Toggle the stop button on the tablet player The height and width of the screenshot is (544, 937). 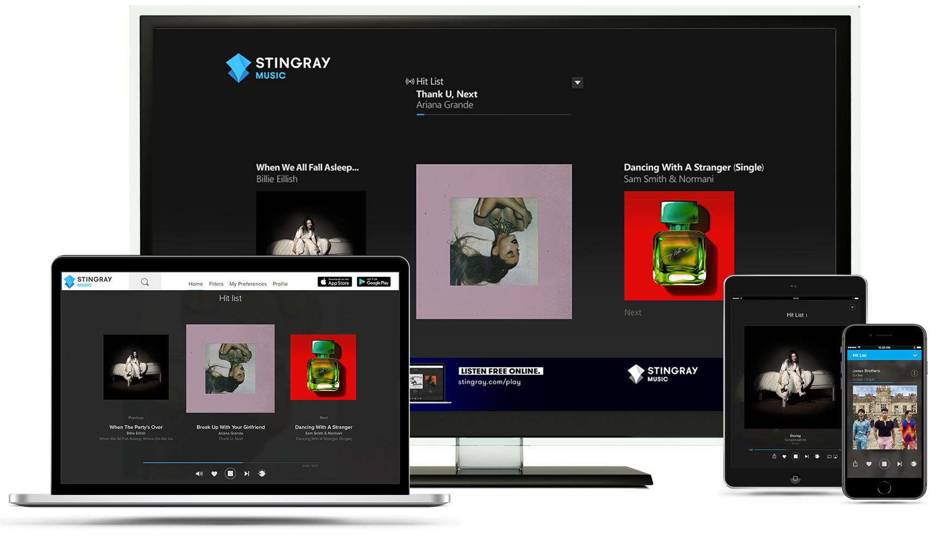point(796,457)
